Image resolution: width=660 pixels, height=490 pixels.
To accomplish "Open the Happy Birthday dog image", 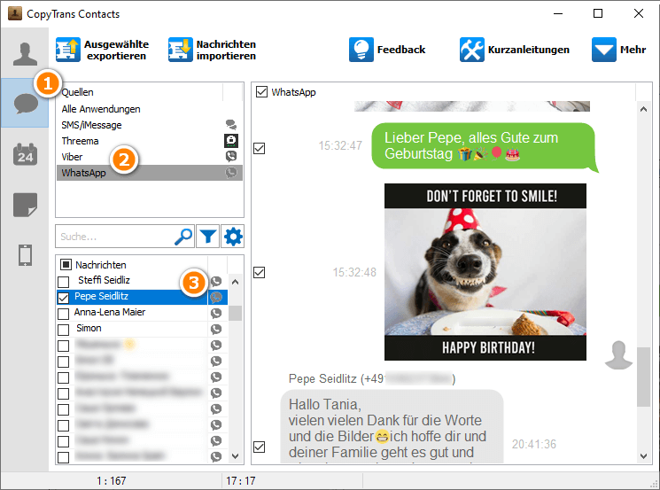I will (485, 272).
